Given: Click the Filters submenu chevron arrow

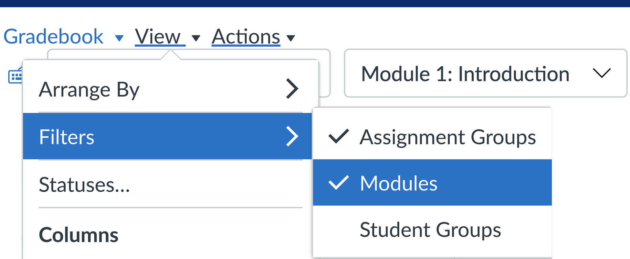Looking at the screenshot, I should coord(292,136).
